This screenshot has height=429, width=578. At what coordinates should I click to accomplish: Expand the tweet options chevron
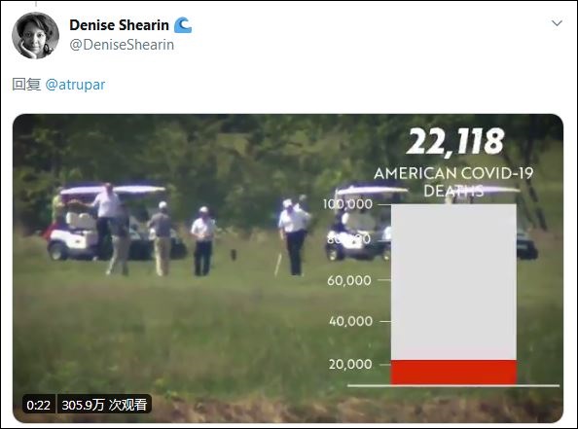click(557, 23)
